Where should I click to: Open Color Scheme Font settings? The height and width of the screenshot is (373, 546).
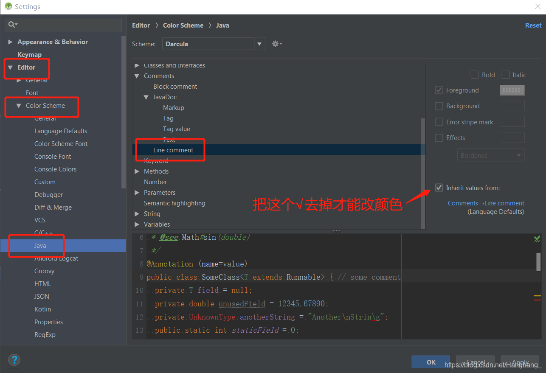point(61,144)
